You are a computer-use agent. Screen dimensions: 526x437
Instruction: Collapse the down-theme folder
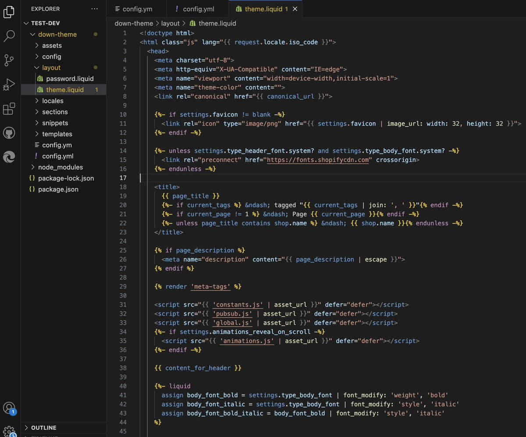pos(32,34)
